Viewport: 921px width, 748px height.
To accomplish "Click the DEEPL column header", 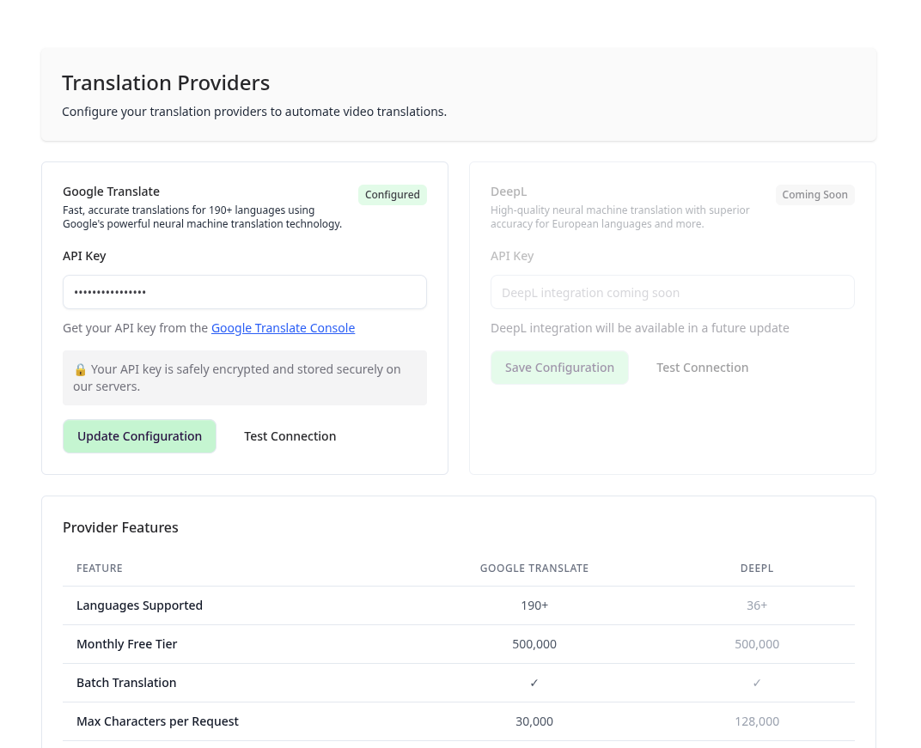I will point(757,569).
